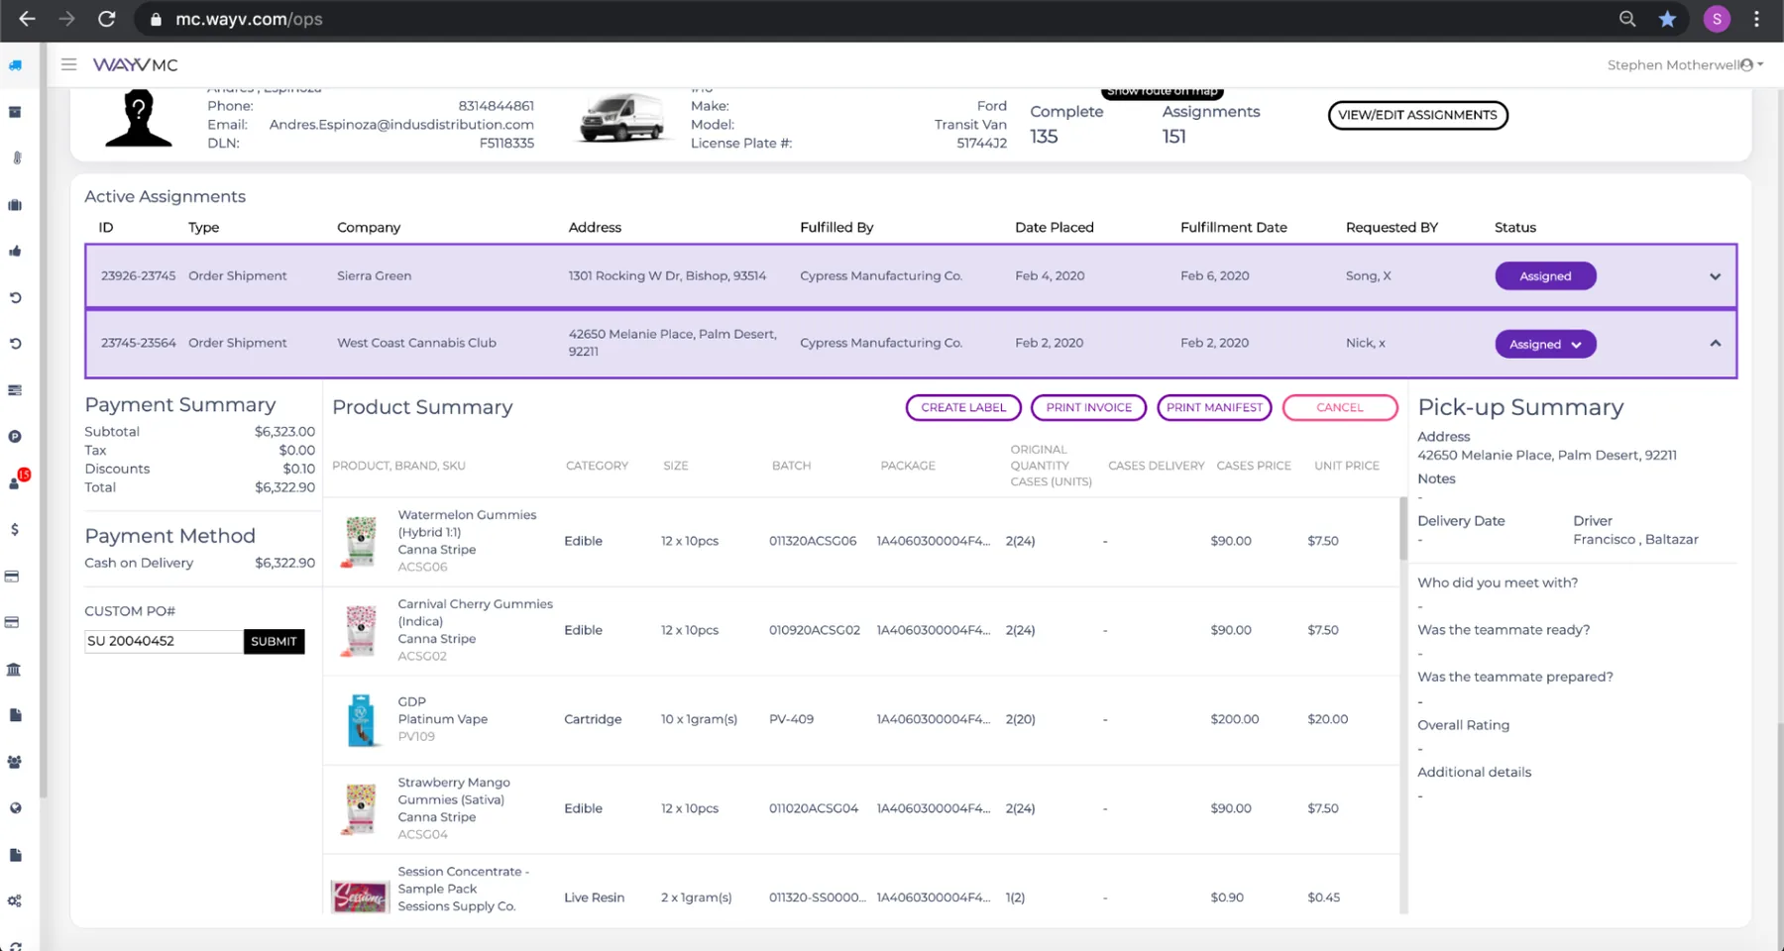Click GDP Platinum Vape product thumbnail

point(361,719)
